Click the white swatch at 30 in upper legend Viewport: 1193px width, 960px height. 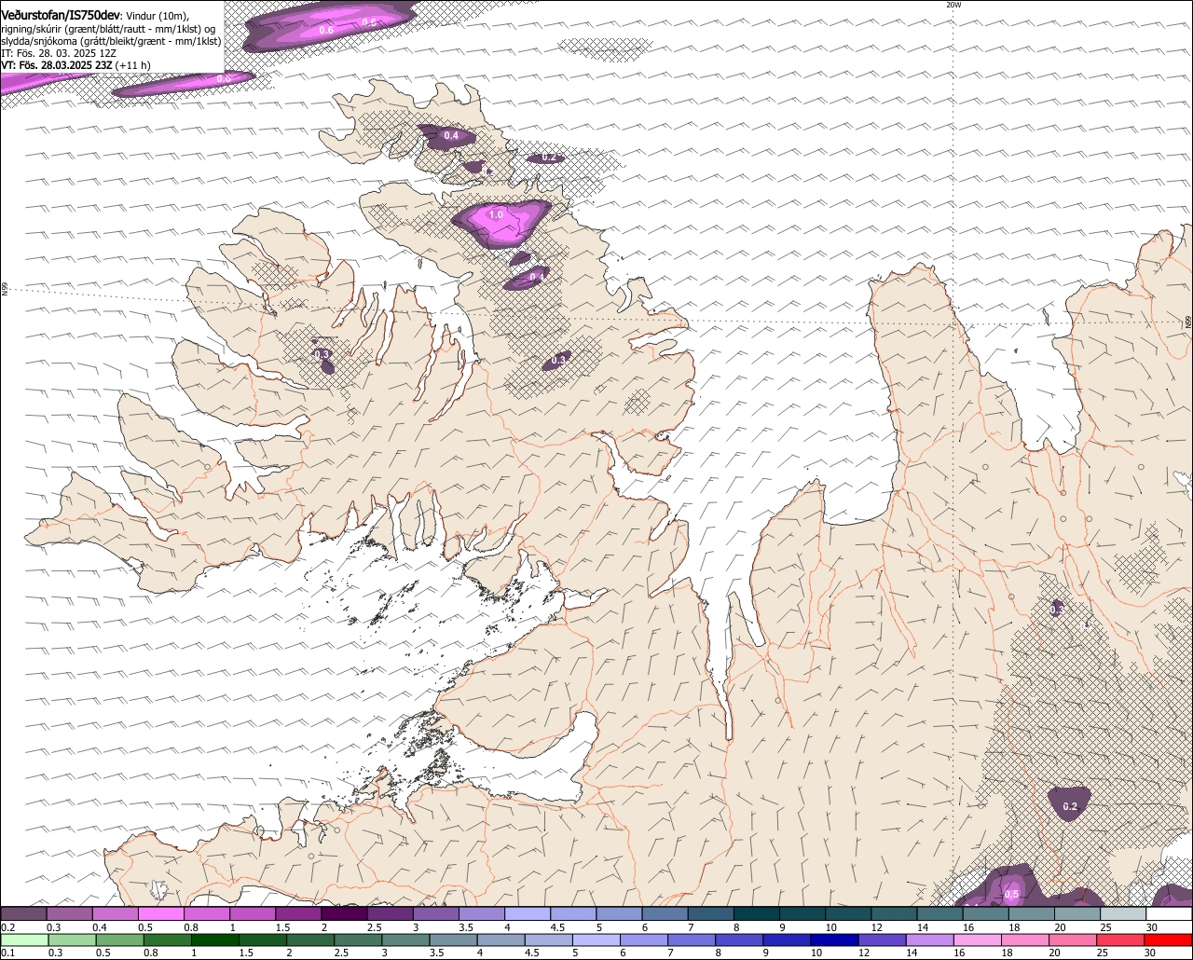(x=1169, y=914)
